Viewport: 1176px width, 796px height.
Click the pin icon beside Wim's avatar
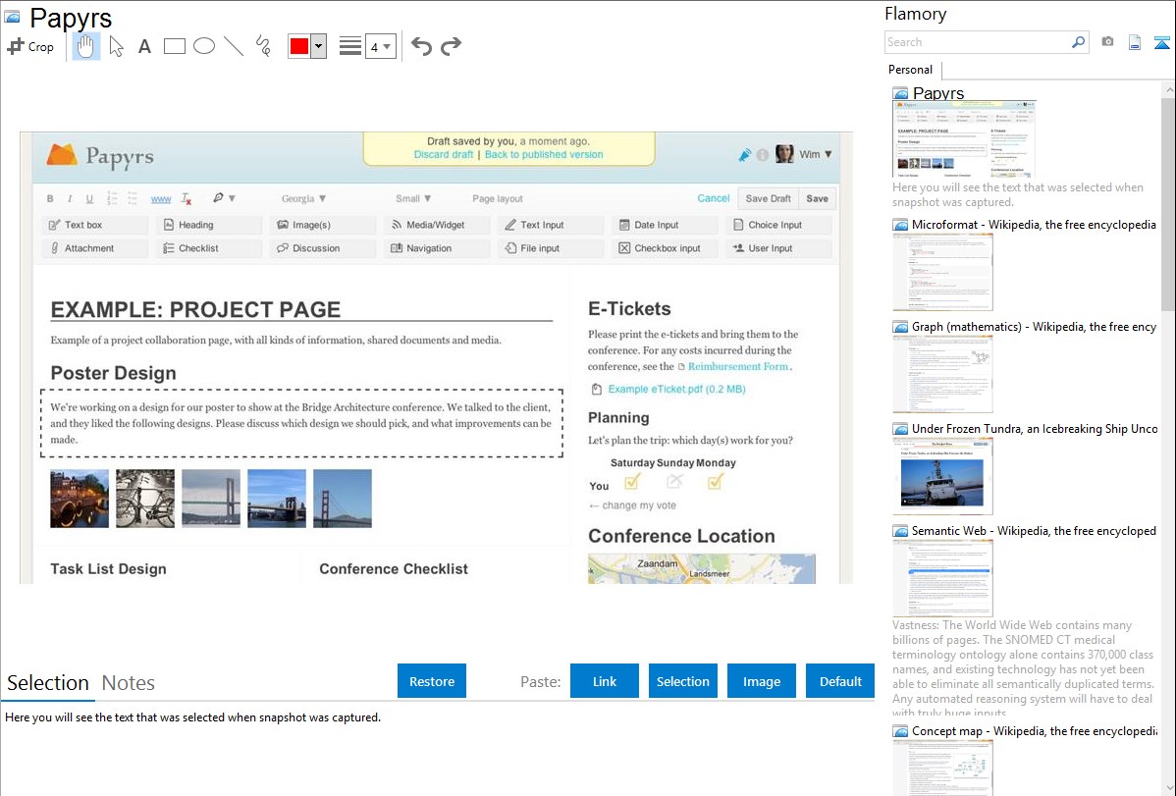pyautogui.click(x=744, y=154)
